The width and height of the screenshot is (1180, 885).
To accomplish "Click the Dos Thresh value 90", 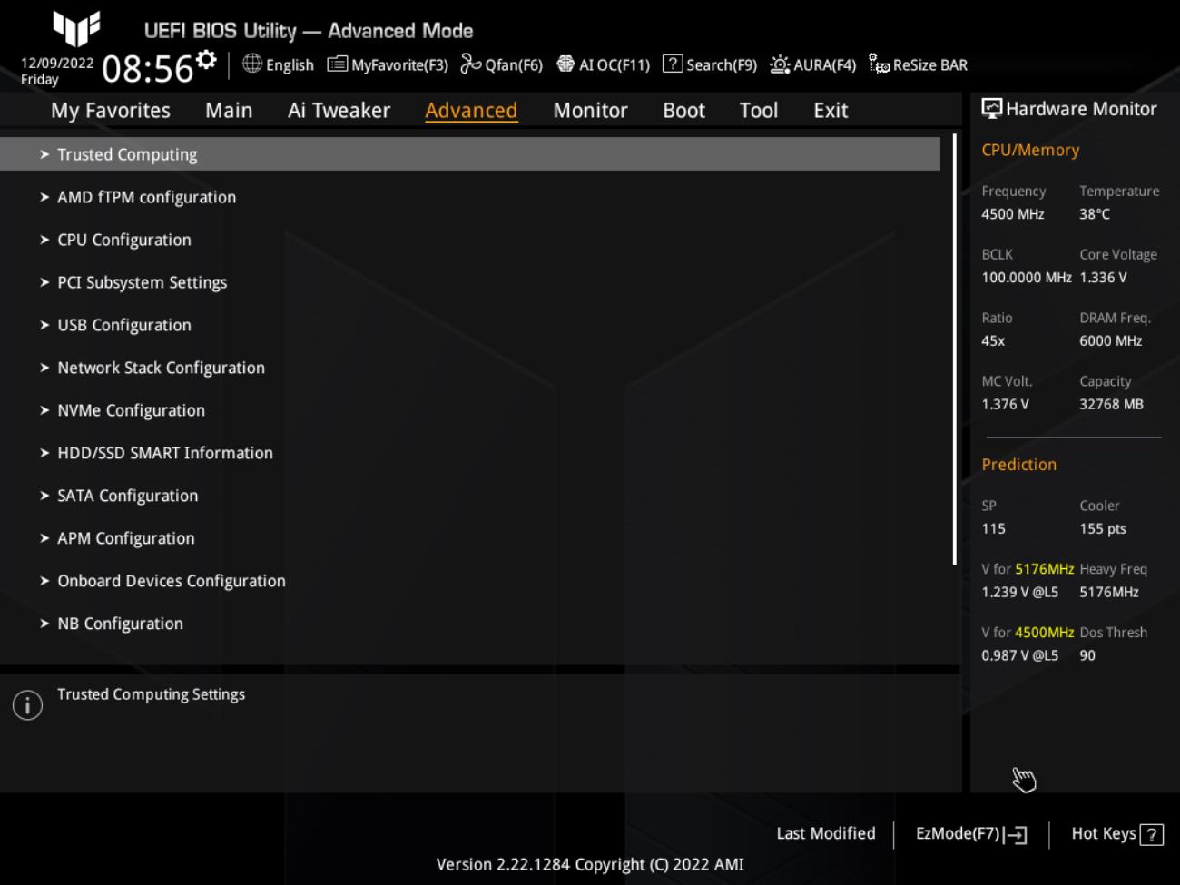I will click(x=1087, y=655).
